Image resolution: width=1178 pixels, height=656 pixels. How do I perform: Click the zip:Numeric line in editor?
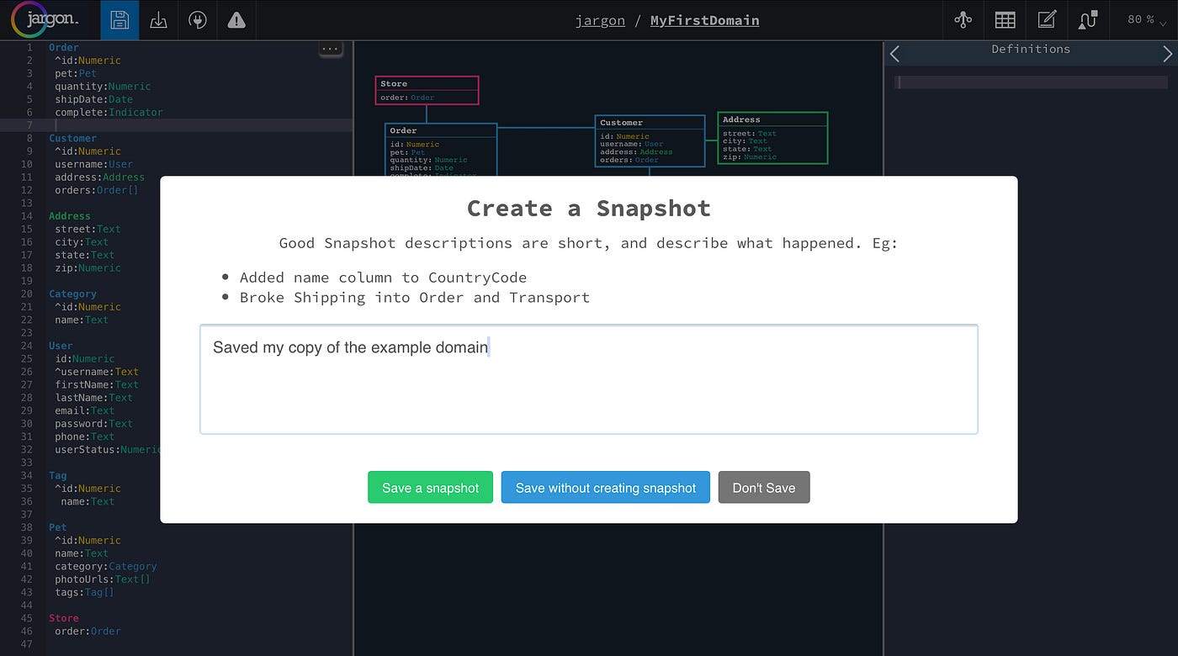click(x=88, y=268)
